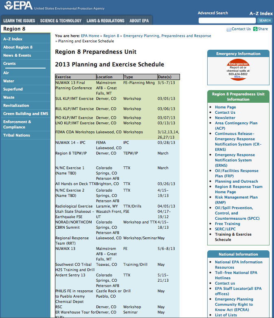
Task: Click the red Emergencies spill report badge
Action: tap(238, 70)
